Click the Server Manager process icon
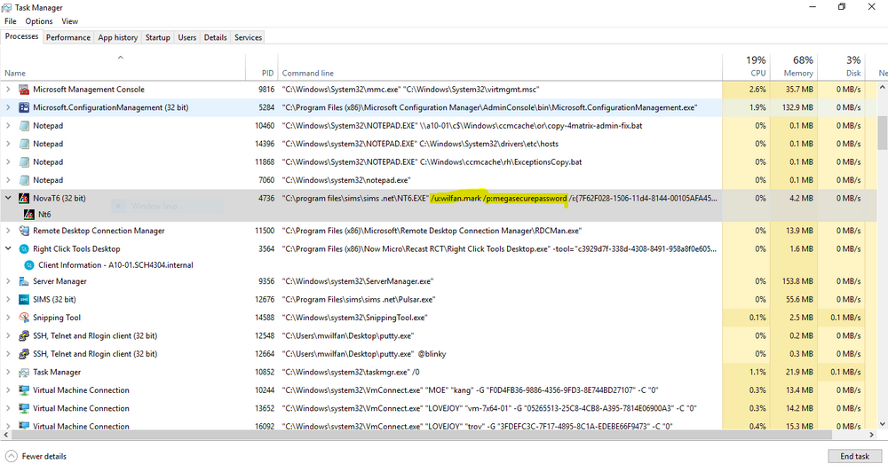Image resolution: width=888 pixels, height=472 pixels. [x=24, y=281]
